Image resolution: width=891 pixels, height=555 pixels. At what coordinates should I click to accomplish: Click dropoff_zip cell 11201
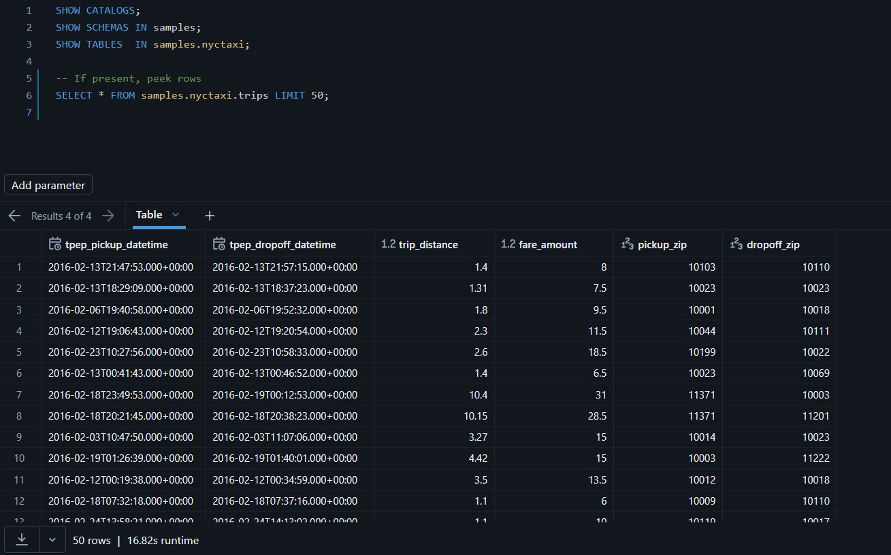click(x=779, y=416)
